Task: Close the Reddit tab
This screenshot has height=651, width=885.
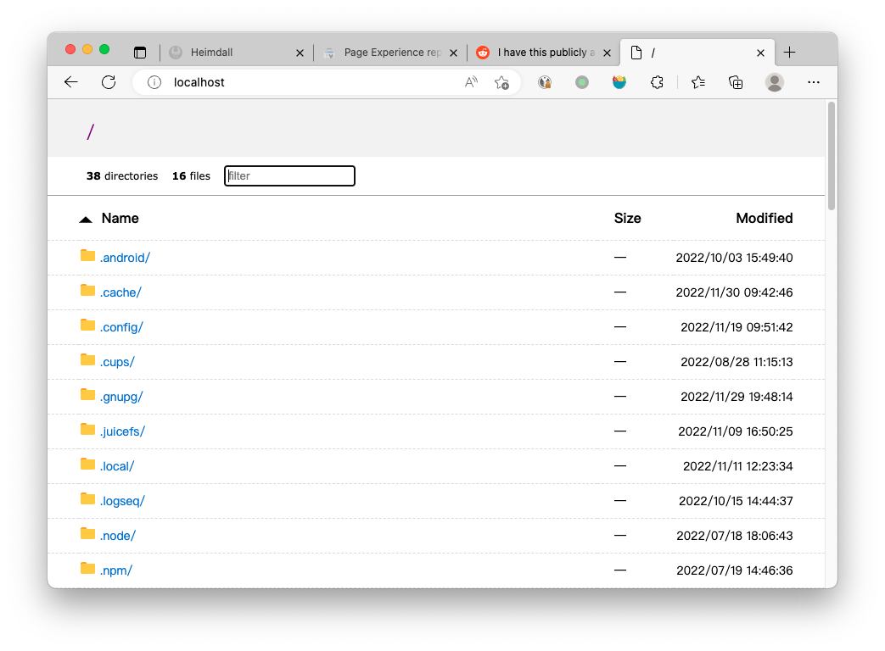Action: pyautogui.click(x=607, y=53)
